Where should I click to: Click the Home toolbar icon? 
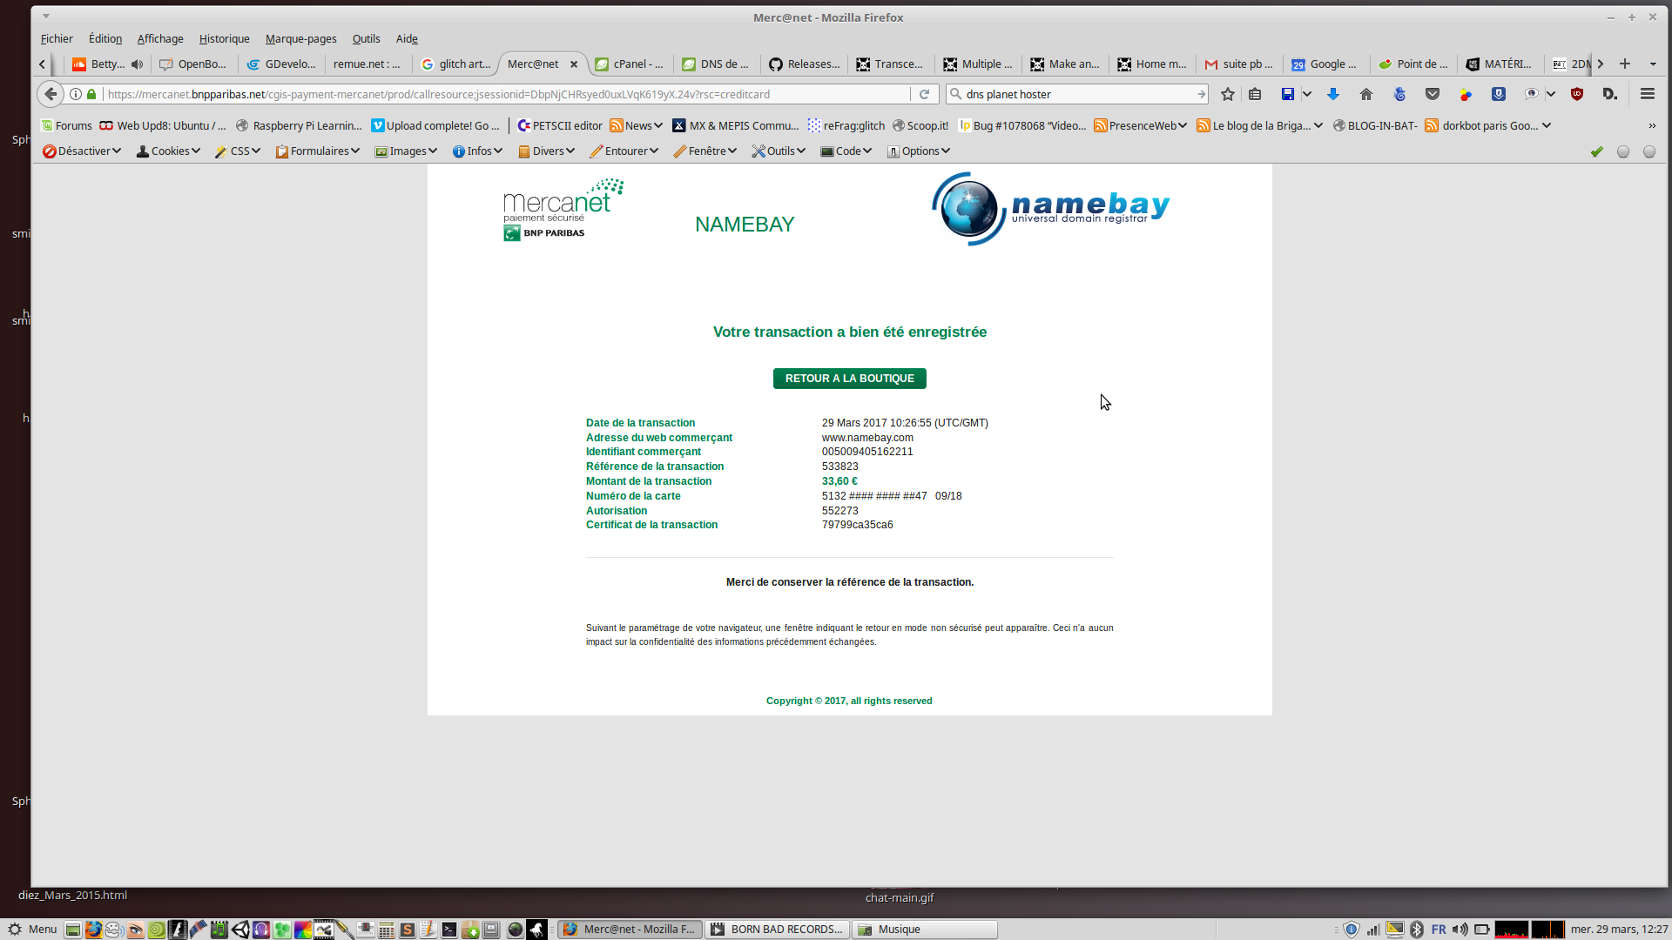1365,94
